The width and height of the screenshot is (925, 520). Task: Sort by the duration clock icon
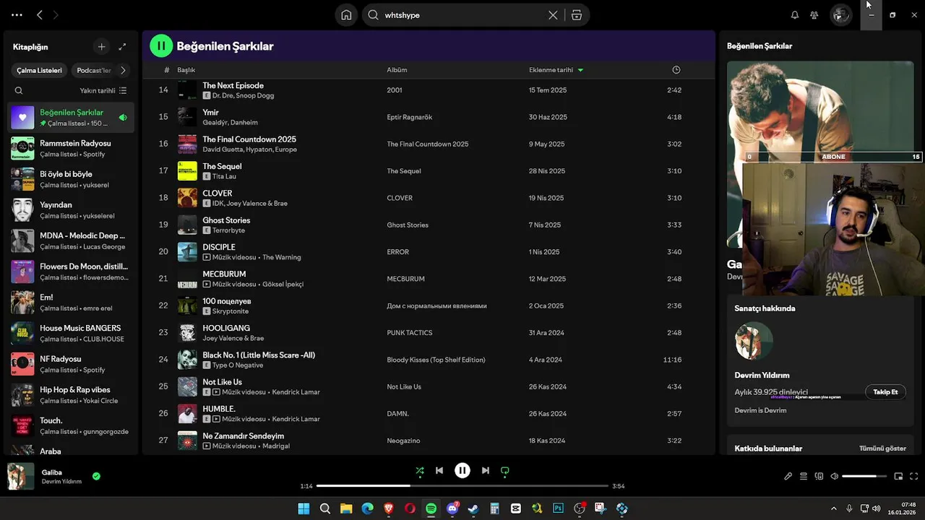coord(676,70)
